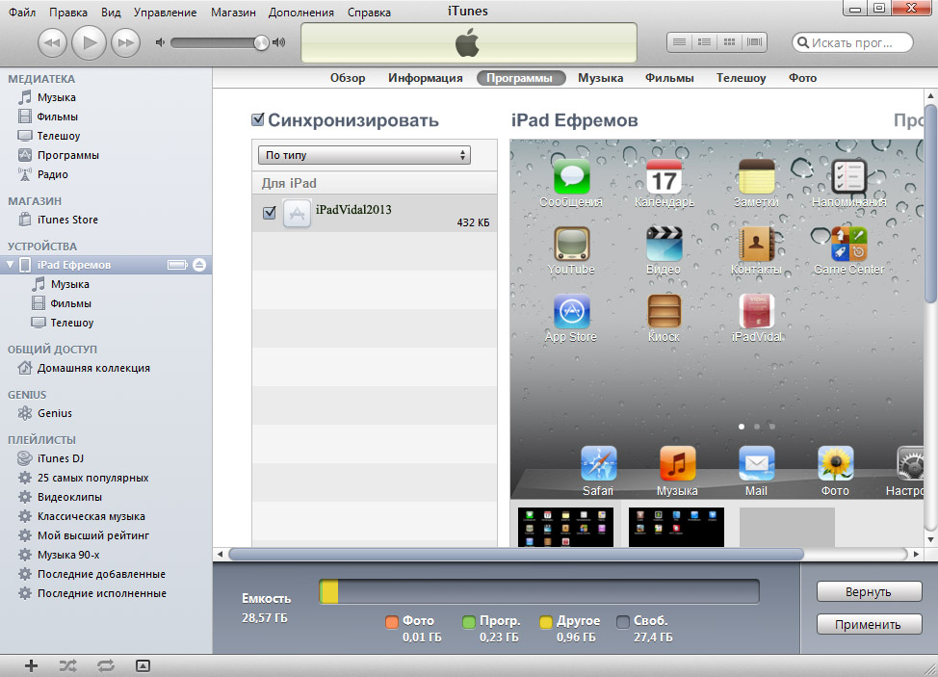This screenshot has width=938, height=677.
Task: Click the Заметки app icon
Action: pyautogui.click(x=757, y=176)
